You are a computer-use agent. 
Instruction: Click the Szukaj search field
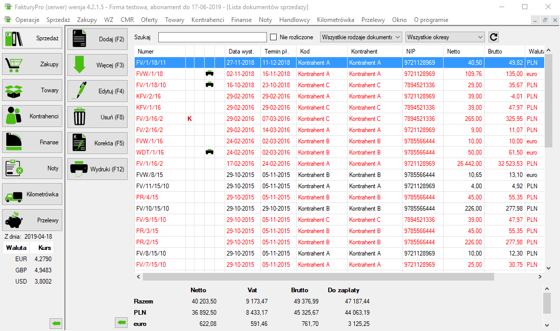[212, 37]
